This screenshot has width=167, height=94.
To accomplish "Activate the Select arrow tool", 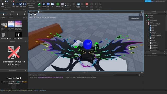I will [13, 5].
